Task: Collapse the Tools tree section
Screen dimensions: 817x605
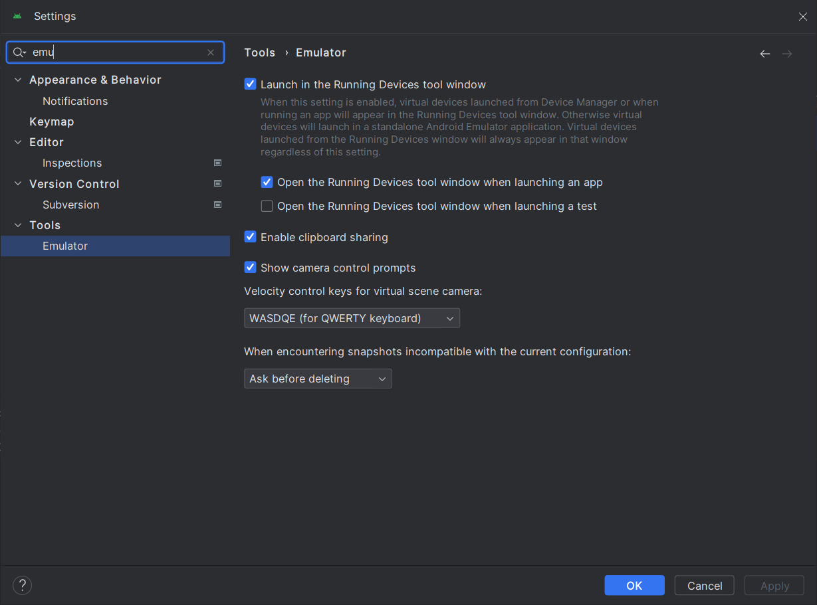Action: pos(18,225)
